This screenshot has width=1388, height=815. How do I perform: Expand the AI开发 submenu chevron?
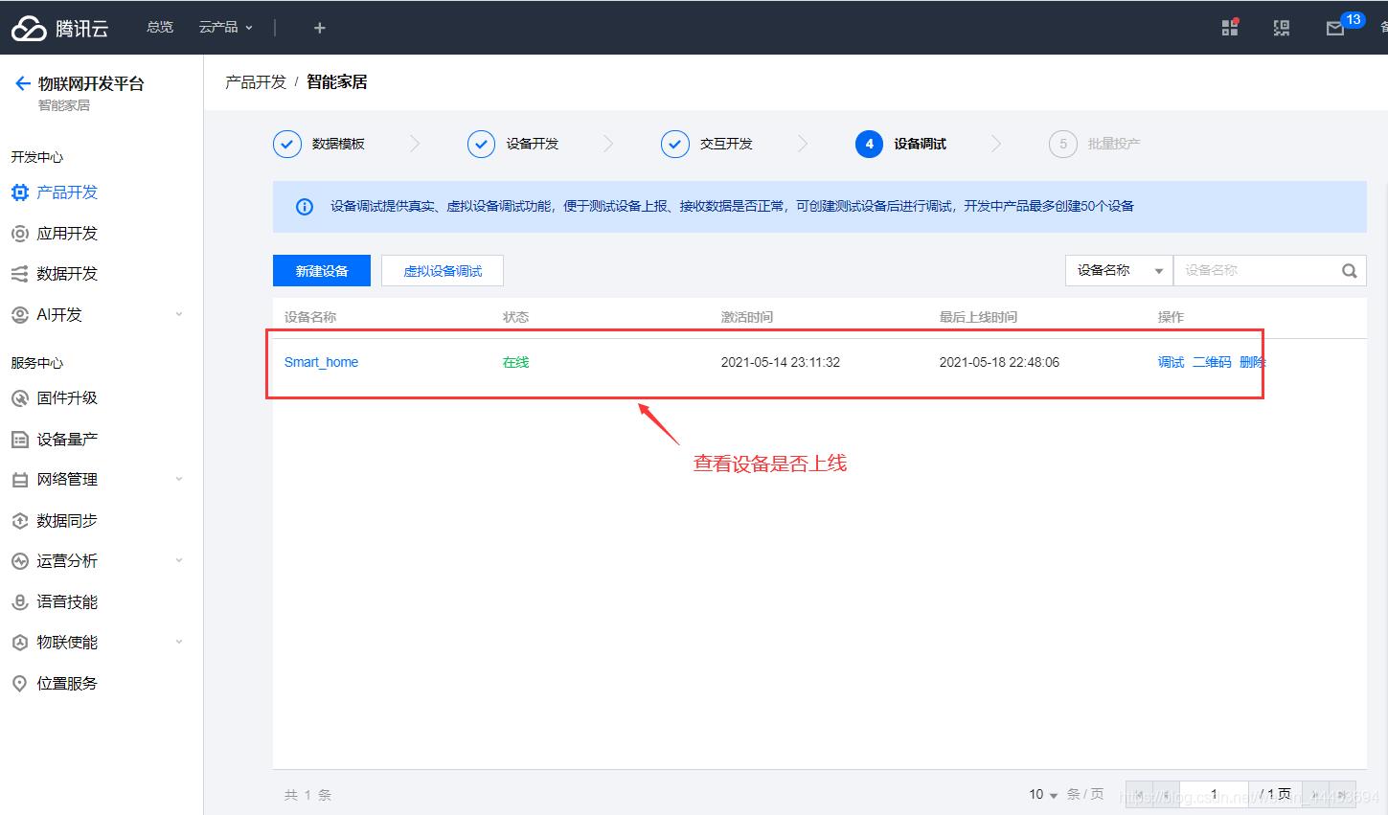[179, 315]
